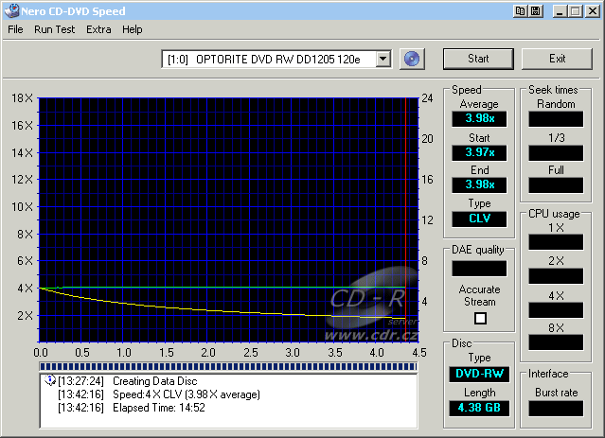Click the End speed value 3.98x
This screenshot has height=438, width=605.
coord(479,184)
